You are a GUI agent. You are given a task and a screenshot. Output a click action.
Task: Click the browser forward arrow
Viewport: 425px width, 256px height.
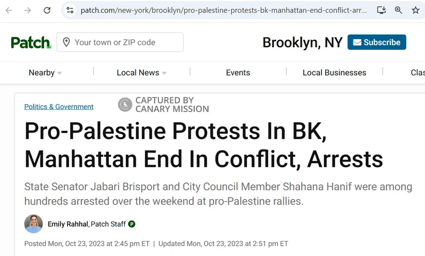(28, 10)
